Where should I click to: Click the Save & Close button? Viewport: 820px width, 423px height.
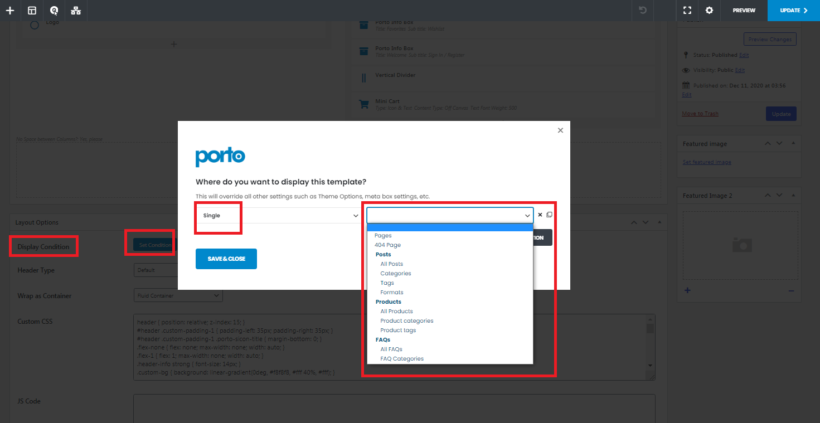tap(226, 259)
